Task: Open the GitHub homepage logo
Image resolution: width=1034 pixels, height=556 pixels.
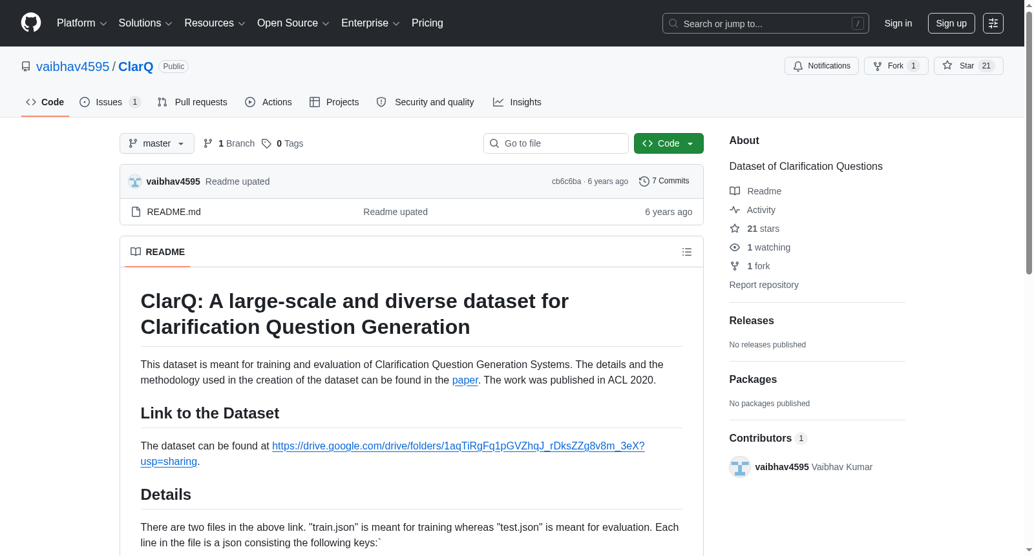Action: 31,23
